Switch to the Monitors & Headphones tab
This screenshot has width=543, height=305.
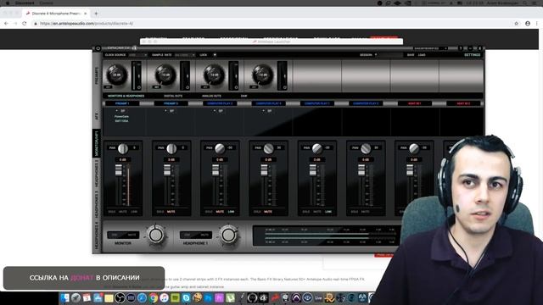[x=126, y=96]
